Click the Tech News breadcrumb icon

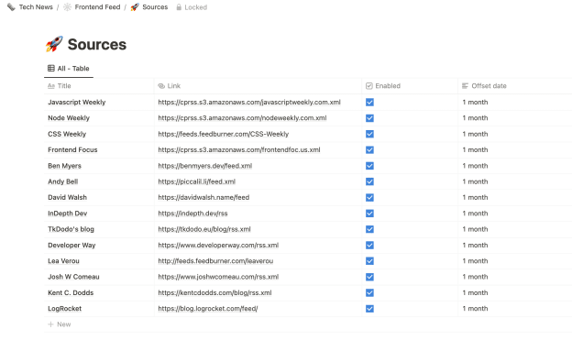coord(11,7)
